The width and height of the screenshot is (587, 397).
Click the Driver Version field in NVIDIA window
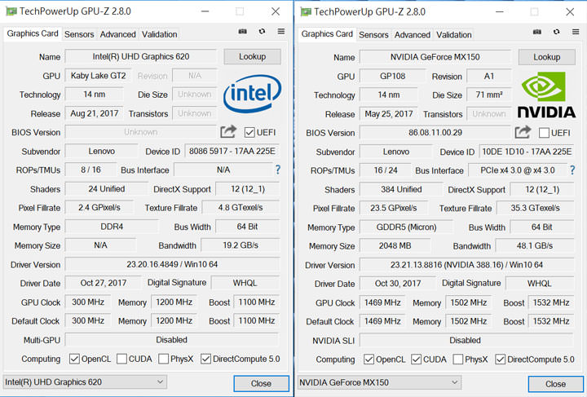tap(466, 265)
